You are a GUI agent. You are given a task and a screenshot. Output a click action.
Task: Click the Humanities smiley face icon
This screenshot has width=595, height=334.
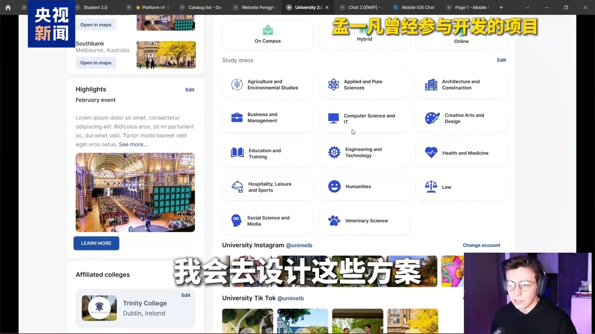[334, 186]
